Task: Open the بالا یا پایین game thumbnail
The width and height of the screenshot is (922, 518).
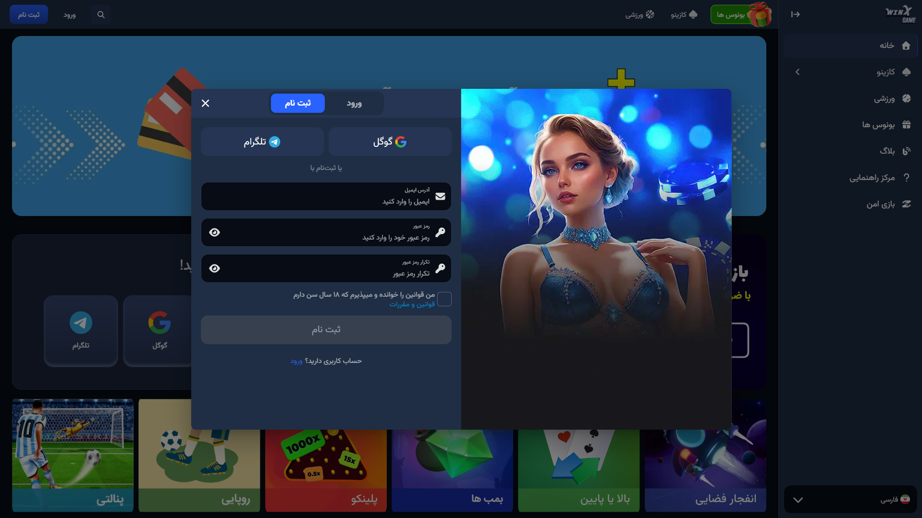Action: [578, 470]
